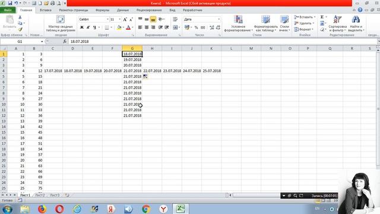Increase font size with large A icon
The height and width of the screenshot is (214, 380).
125,20
